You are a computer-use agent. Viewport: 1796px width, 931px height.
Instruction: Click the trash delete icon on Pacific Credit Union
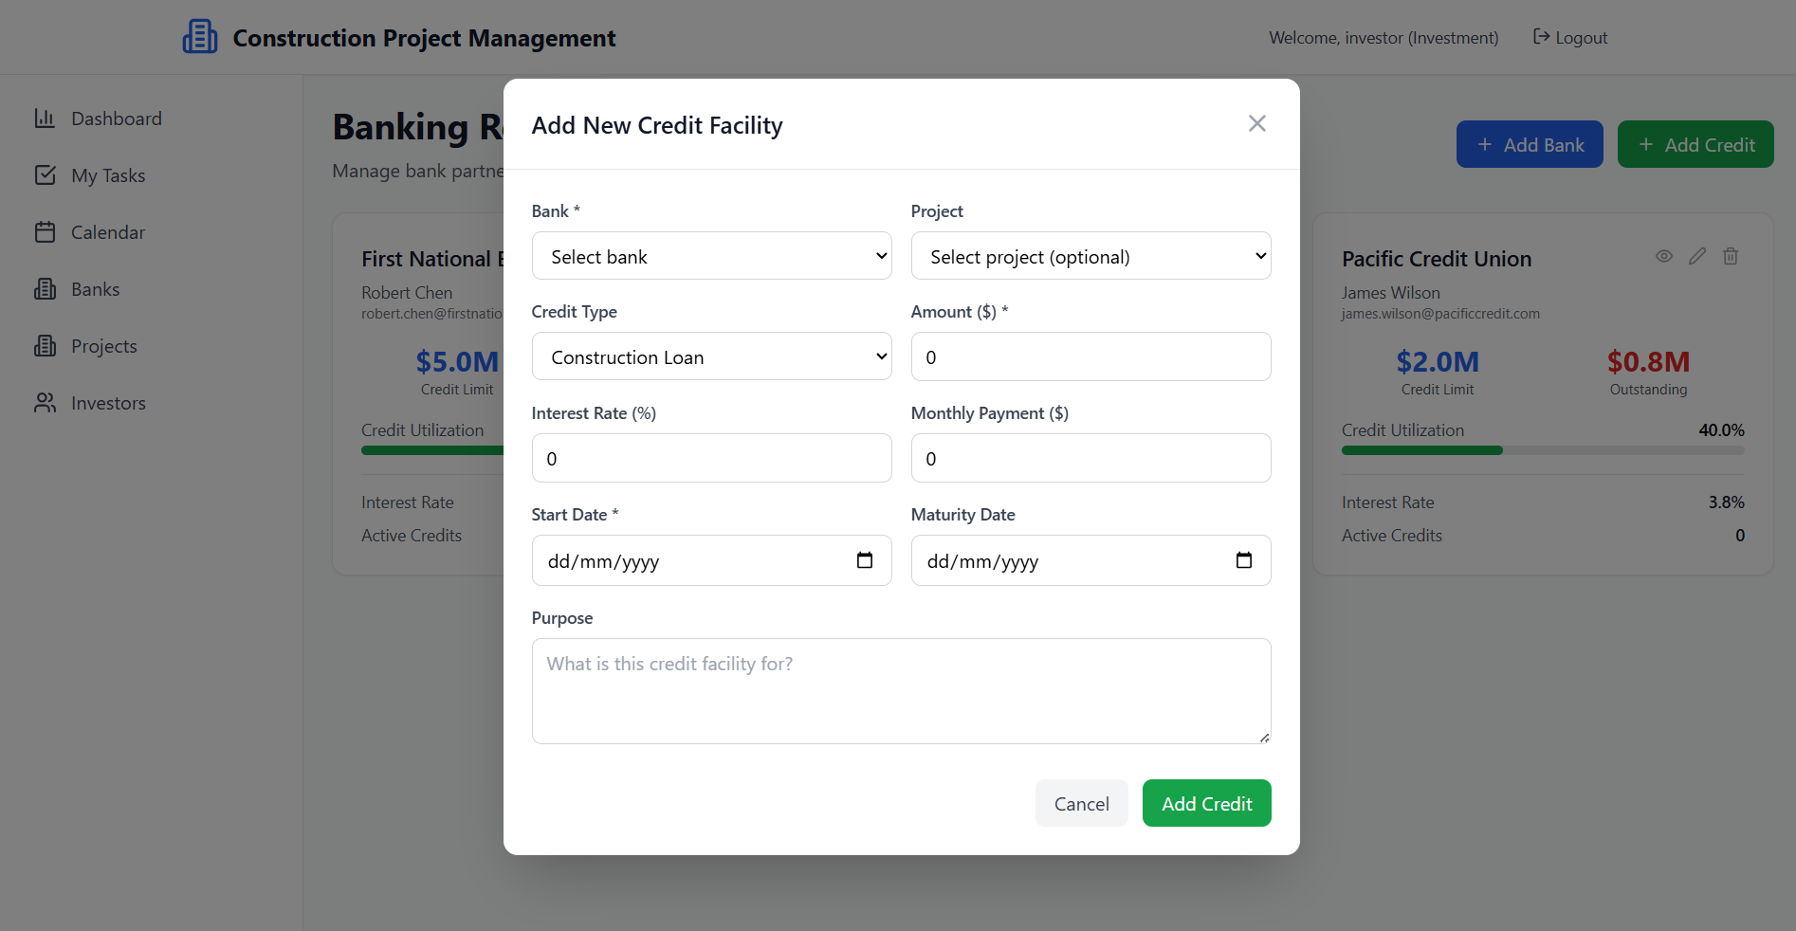(1730, 256)
